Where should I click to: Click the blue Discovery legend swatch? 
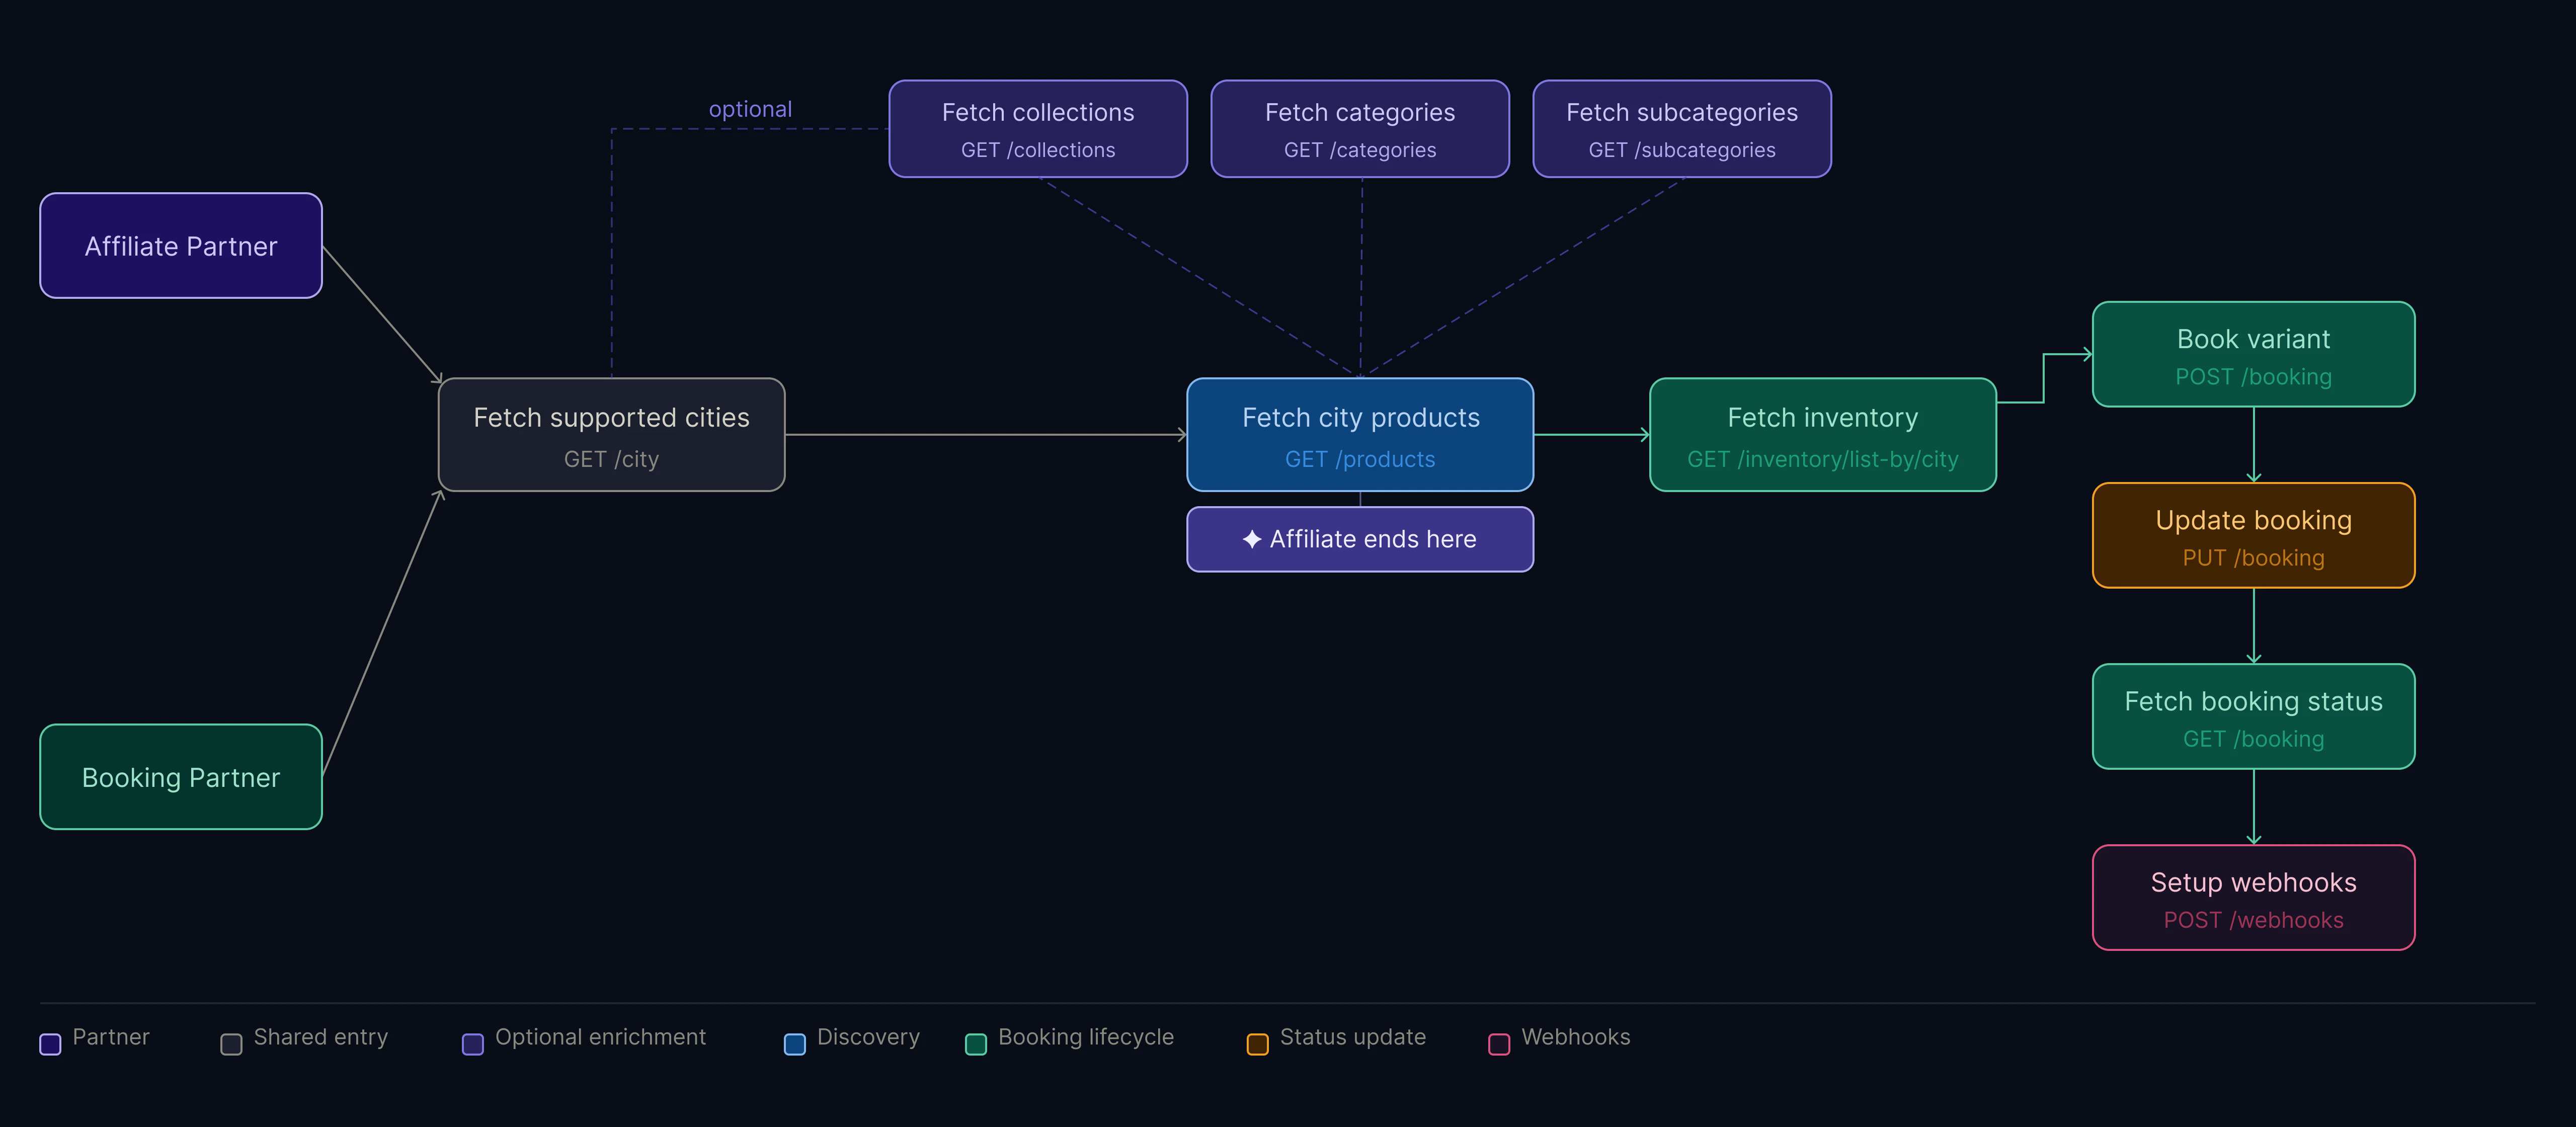click(x=795, y=1044)
